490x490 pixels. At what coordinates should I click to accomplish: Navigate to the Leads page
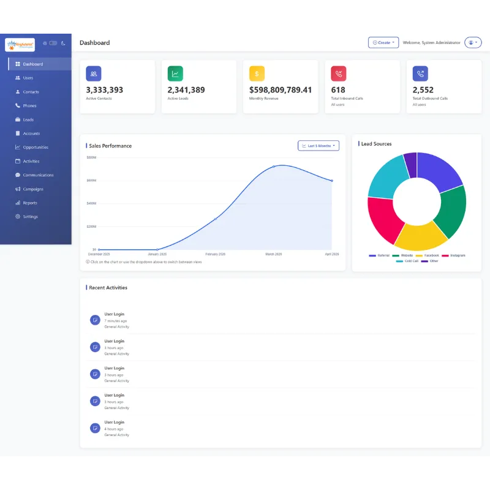[x=40, y=119]
